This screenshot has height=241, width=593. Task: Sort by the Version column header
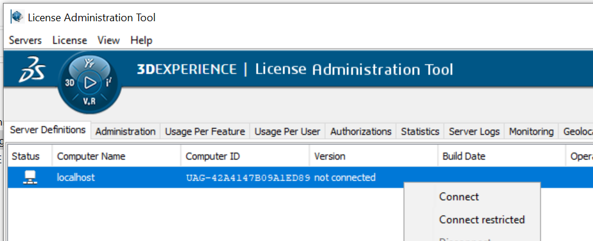tap(374, 156)
